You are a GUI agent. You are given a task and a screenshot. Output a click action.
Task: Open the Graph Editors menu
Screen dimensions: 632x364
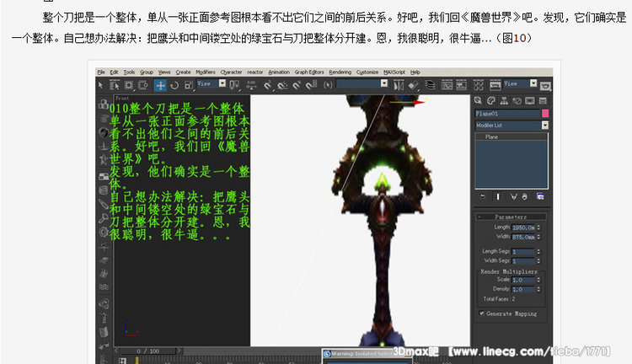coord(309,72)
